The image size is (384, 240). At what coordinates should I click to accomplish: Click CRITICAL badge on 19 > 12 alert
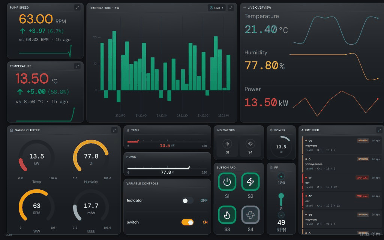click(362, 177)
